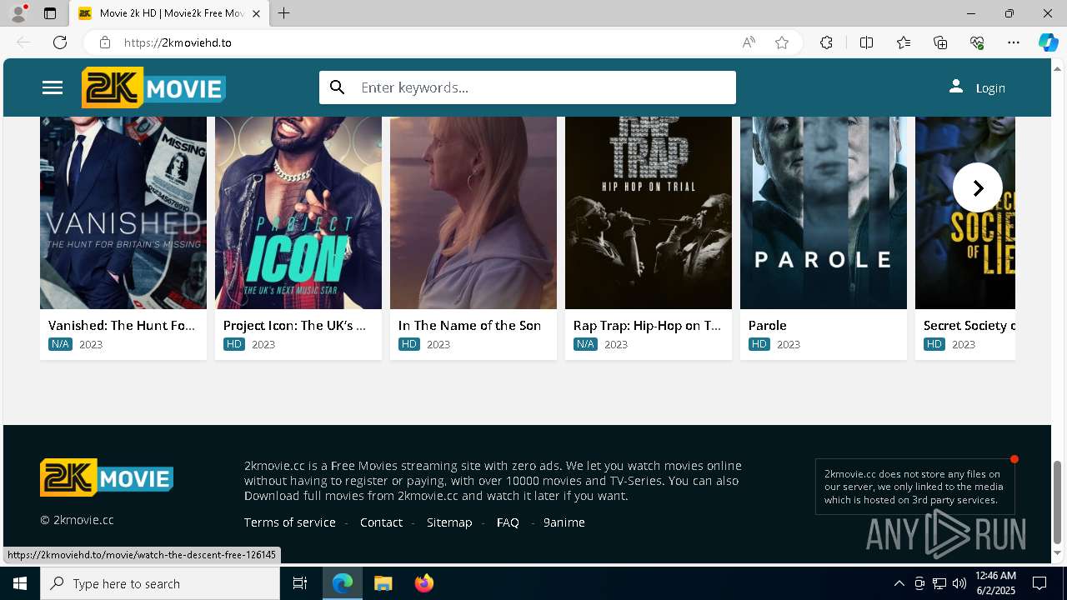Open the Windows Start menu
1067x600 pixels.
20,583
